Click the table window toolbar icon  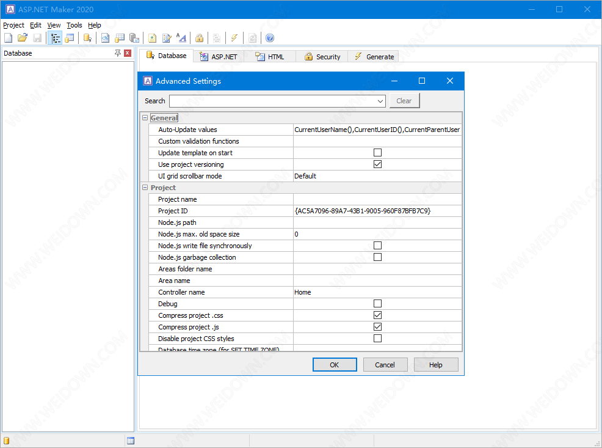(x=70, y=38)
